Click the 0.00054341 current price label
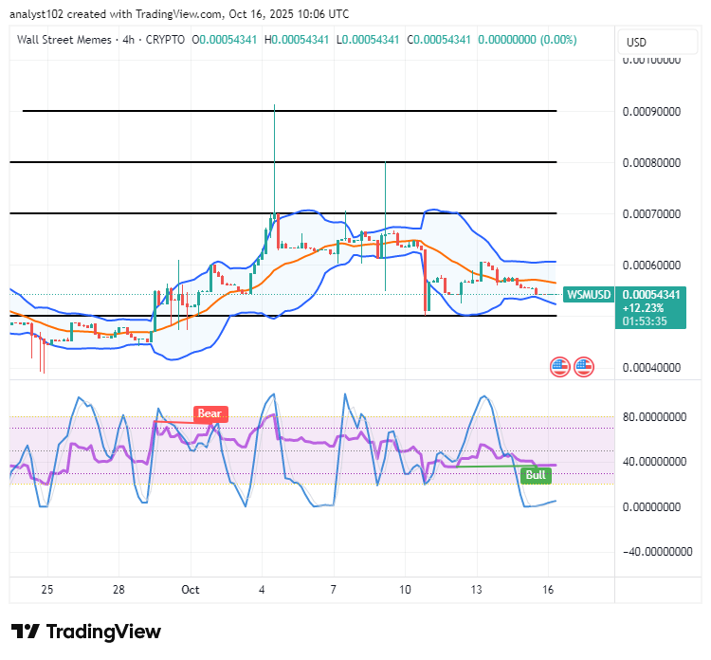711x660 pixels. pyautogui.click(x=651, y=295)
